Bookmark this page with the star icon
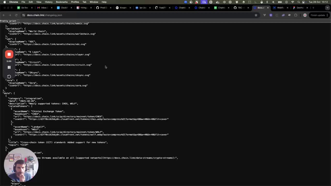This screenshot has width=331, height=186. tap(256, 15)
